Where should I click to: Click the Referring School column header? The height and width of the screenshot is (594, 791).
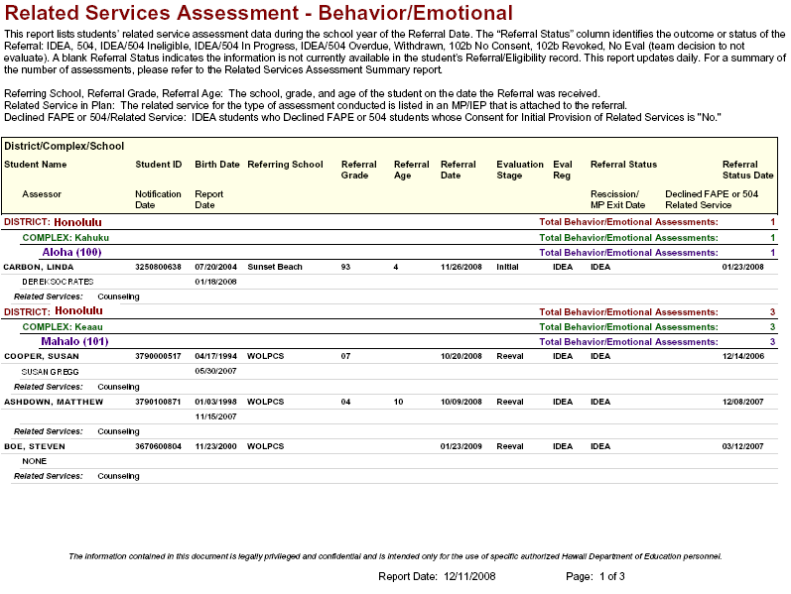[x=285, y=165]
